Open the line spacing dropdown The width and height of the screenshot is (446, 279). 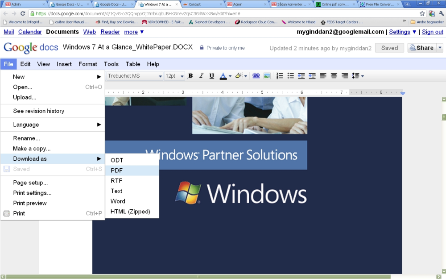tap(358, 76)
